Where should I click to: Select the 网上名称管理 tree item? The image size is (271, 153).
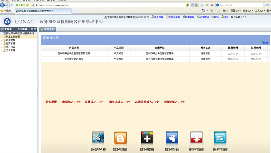(x=13, y=37)
